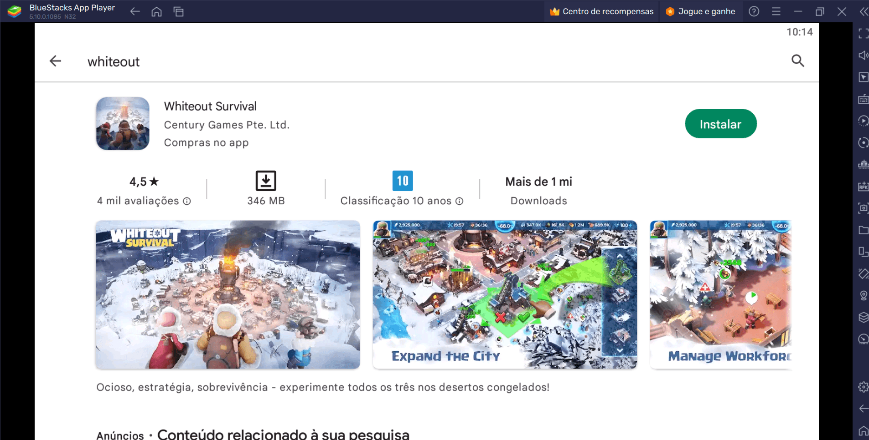Show info about Classificação 10 anos
Viewport: 869px width, 440px height.
[x=460, y=201]
